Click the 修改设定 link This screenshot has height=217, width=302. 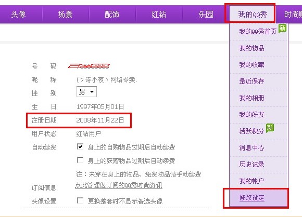click(251, 198)
